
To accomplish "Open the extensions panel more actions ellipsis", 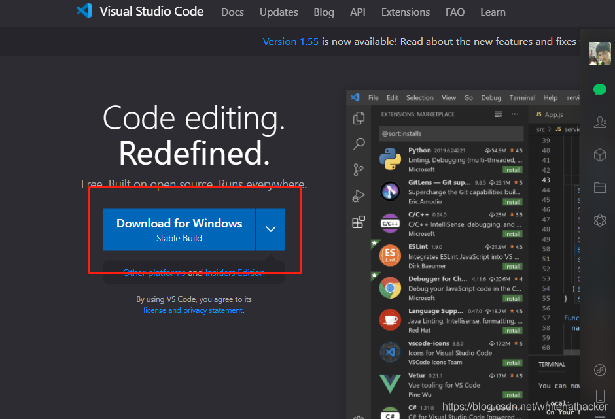I will tap(515, 114).
